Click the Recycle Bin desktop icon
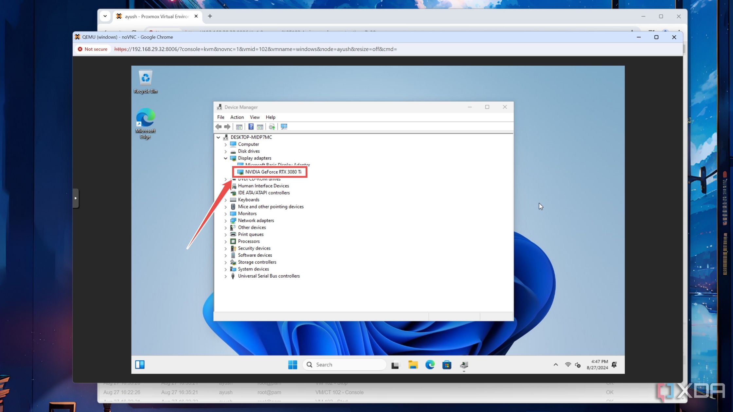 pyautogui.click(x=146, y=82)
